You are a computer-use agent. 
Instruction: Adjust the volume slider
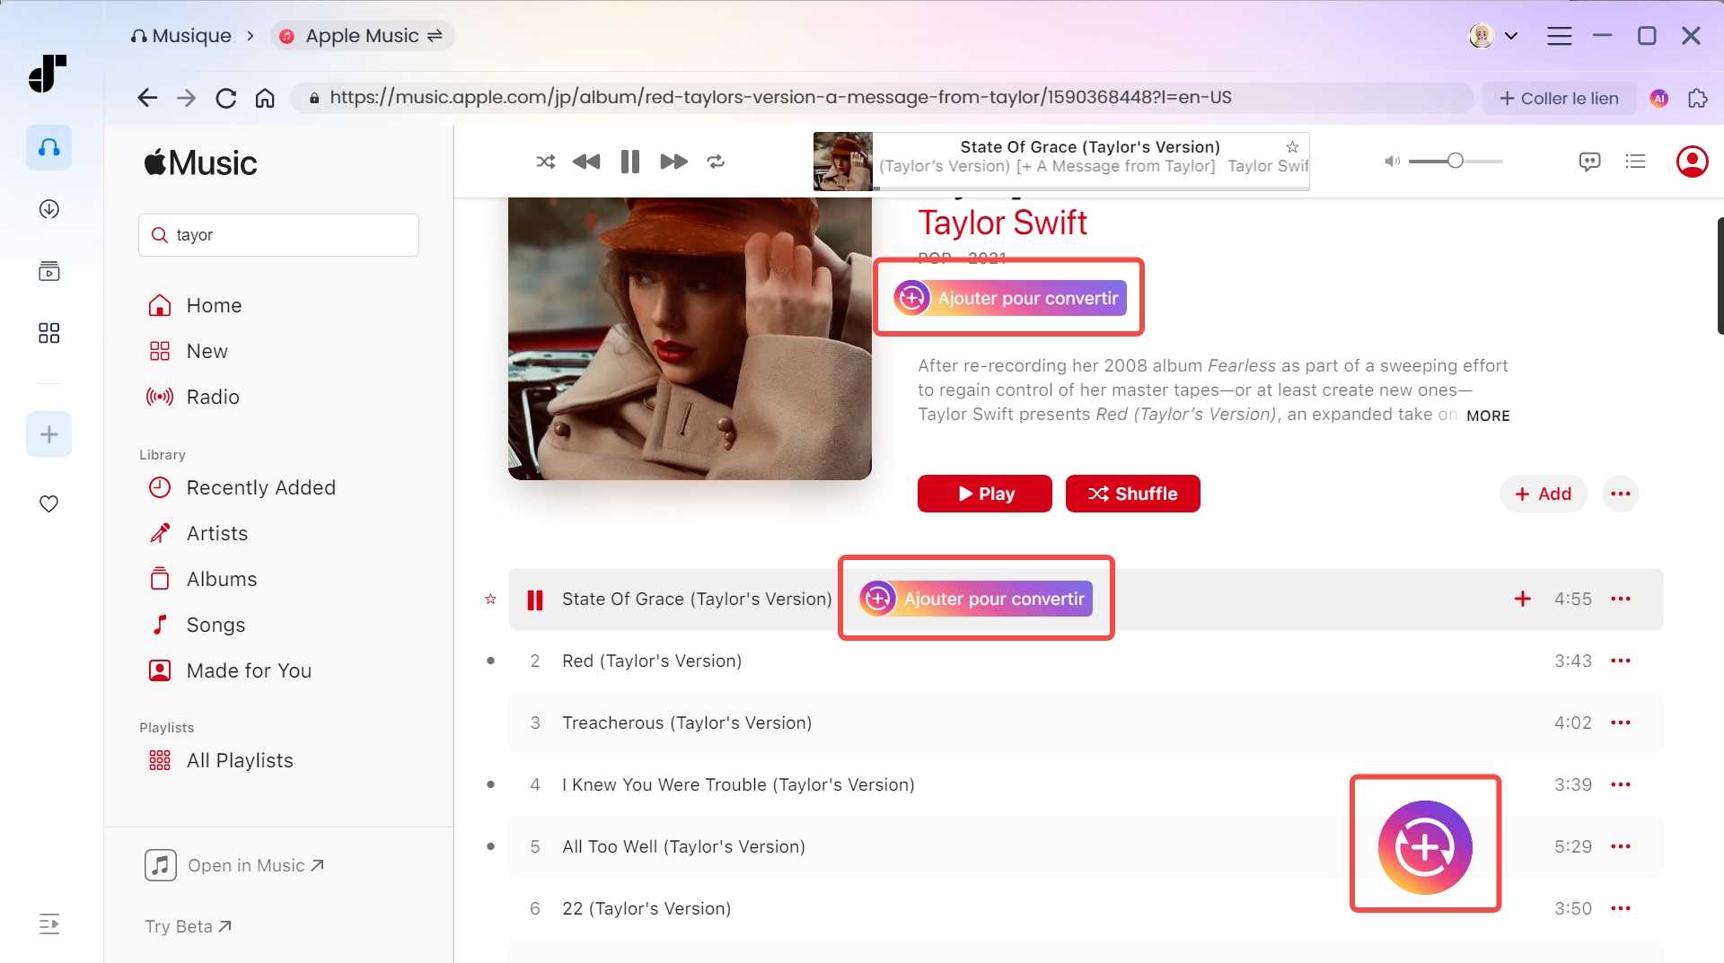[x=1455, y=162]
